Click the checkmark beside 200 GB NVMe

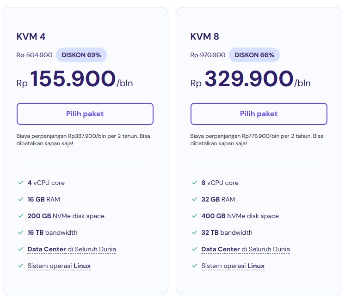20,216
